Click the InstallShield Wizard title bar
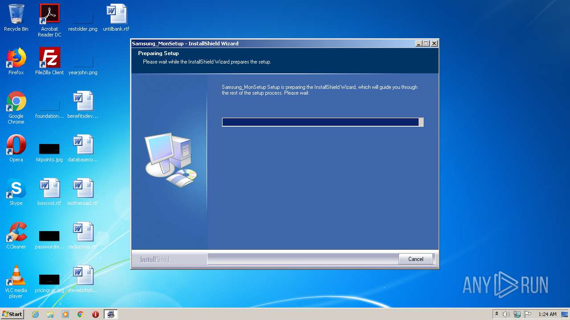The height and width of the screenshot is (320, 570). 273,44
